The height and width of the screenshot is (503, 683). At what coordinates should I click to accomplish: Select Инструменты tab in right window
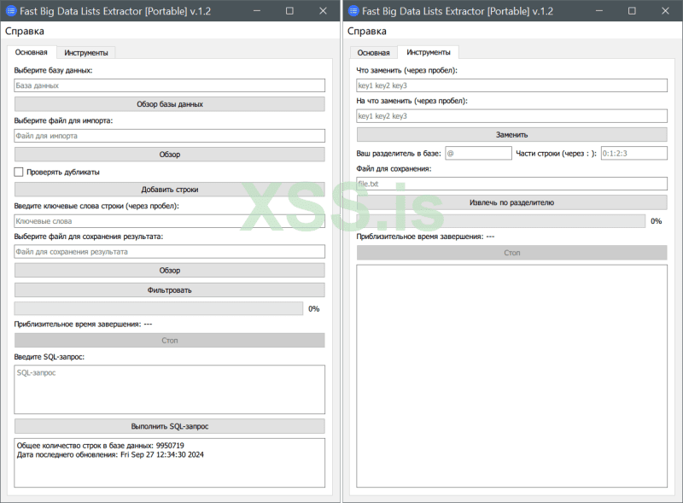(x=429, y=52)
